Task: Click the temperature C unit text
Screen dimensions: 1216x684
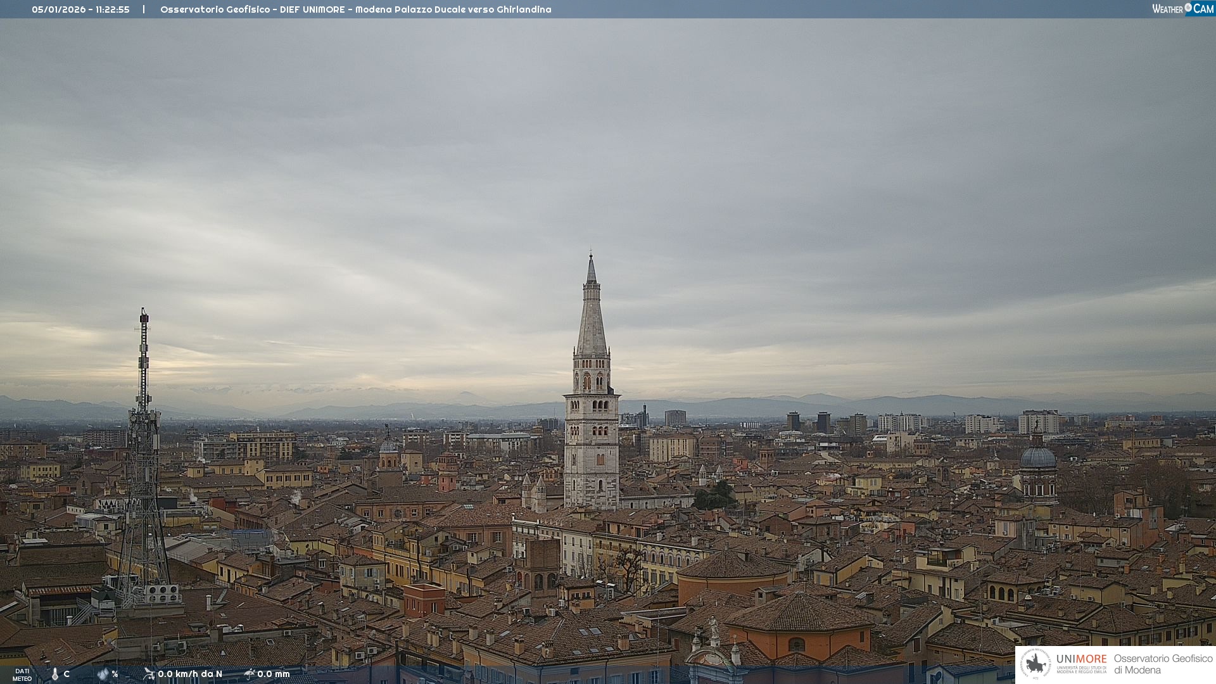Action: [x=66, y=674]
